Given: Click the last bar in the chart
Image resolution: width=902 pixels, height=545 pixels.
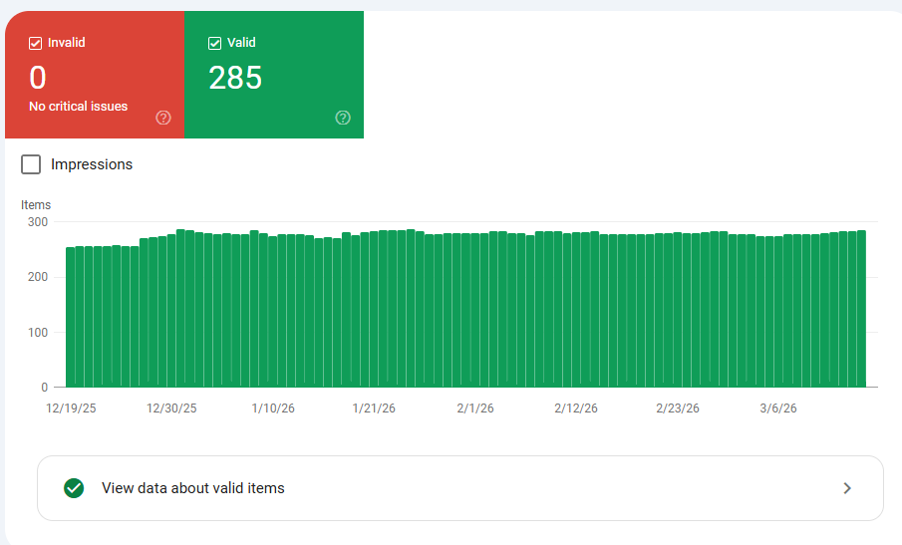Looking at the screenshot, I should coord(861,309).
